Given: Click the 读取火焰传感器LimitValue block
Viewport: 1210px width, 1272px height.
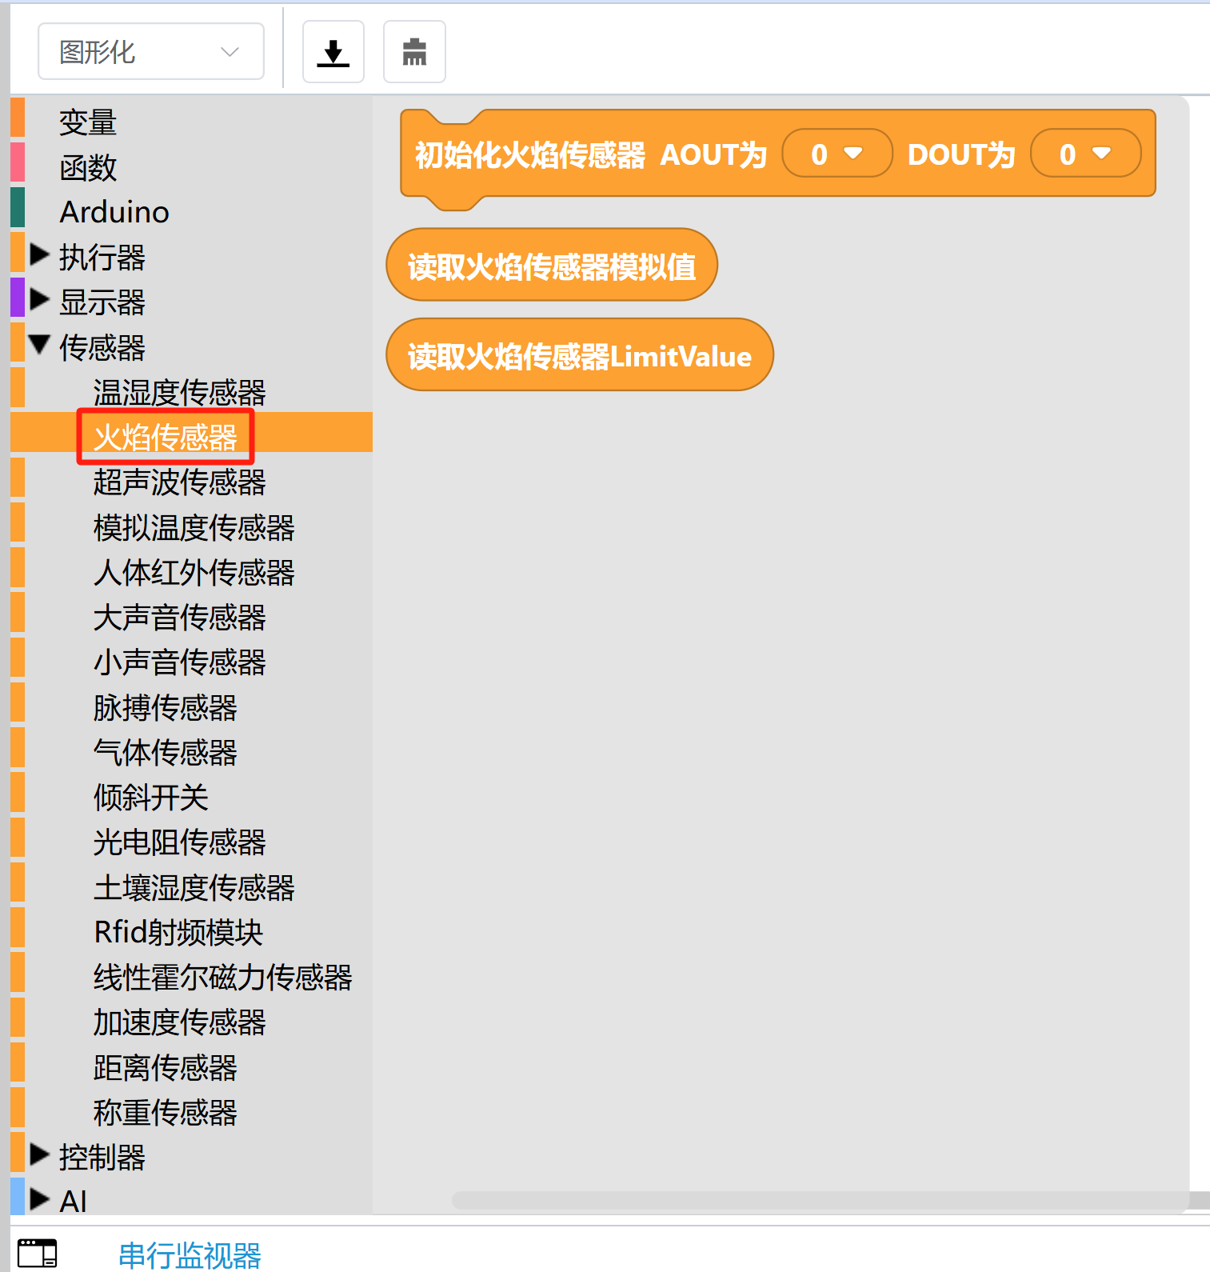Looking at the screenshot, I should point(579,355).
